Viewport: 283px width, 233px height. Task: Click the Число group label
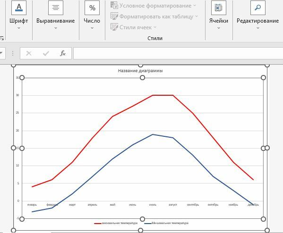(92, 21)
